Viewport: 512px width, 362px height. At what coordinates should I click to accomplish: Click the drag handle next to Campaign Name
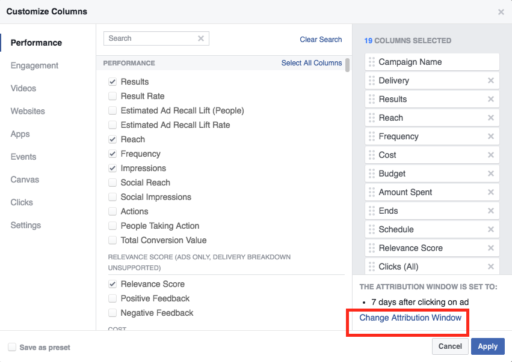coord(372,62)
